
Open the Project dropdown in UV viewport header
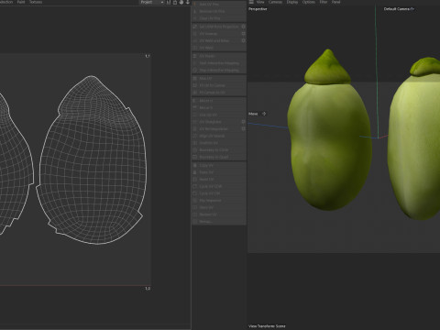click(x=152, y=2)
